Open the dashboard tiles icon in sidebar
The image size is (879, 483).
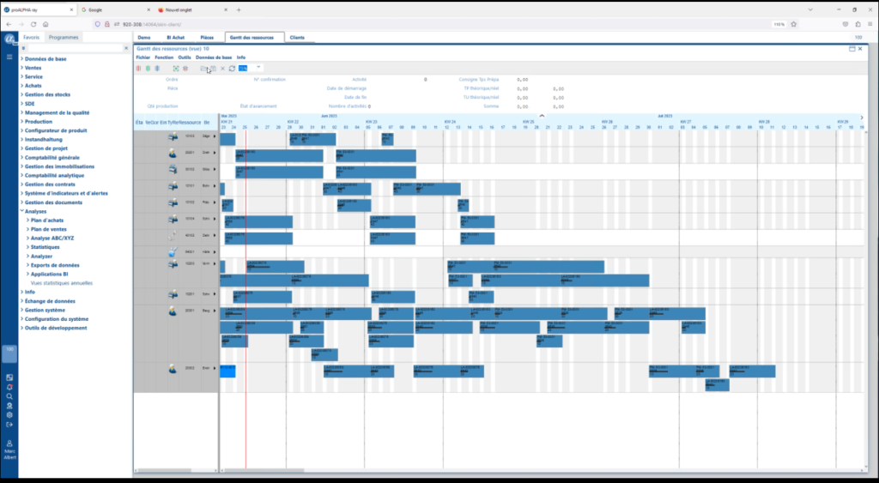click(9, 377)
